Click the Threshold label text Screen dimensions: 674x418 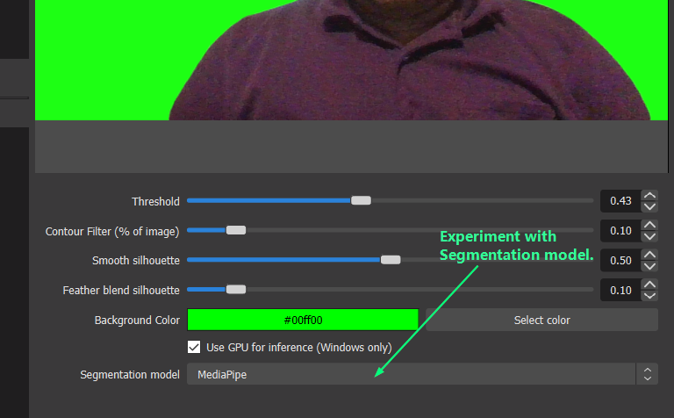coord(155,201)
